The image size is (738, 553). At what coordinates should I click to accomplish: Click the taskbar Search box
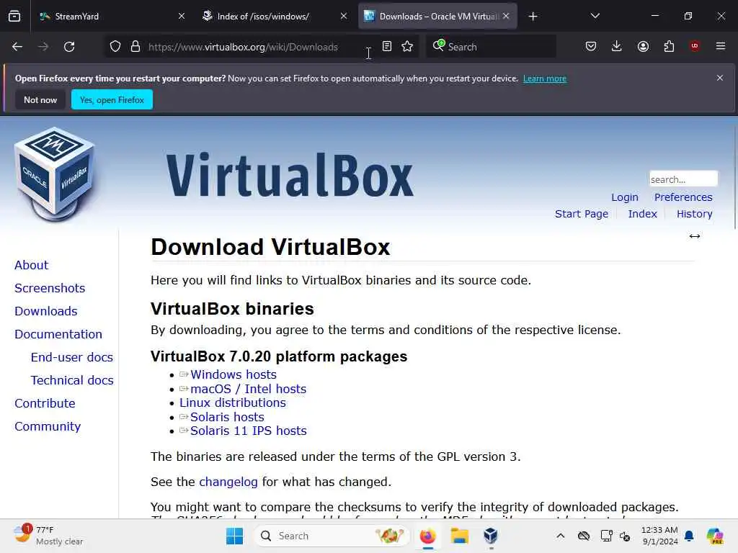pos(332,536)
